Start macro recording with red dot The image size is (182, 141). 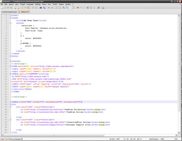[x=78, y=8]
